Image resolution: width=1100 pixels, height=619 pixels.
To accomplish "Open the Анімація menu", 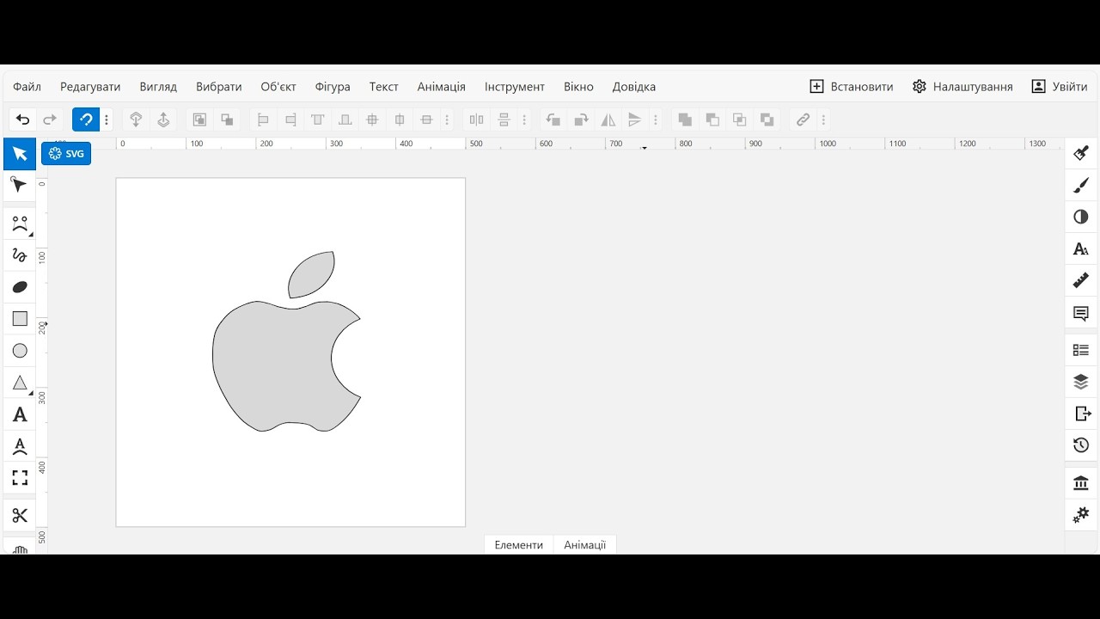I will (442, 87).
